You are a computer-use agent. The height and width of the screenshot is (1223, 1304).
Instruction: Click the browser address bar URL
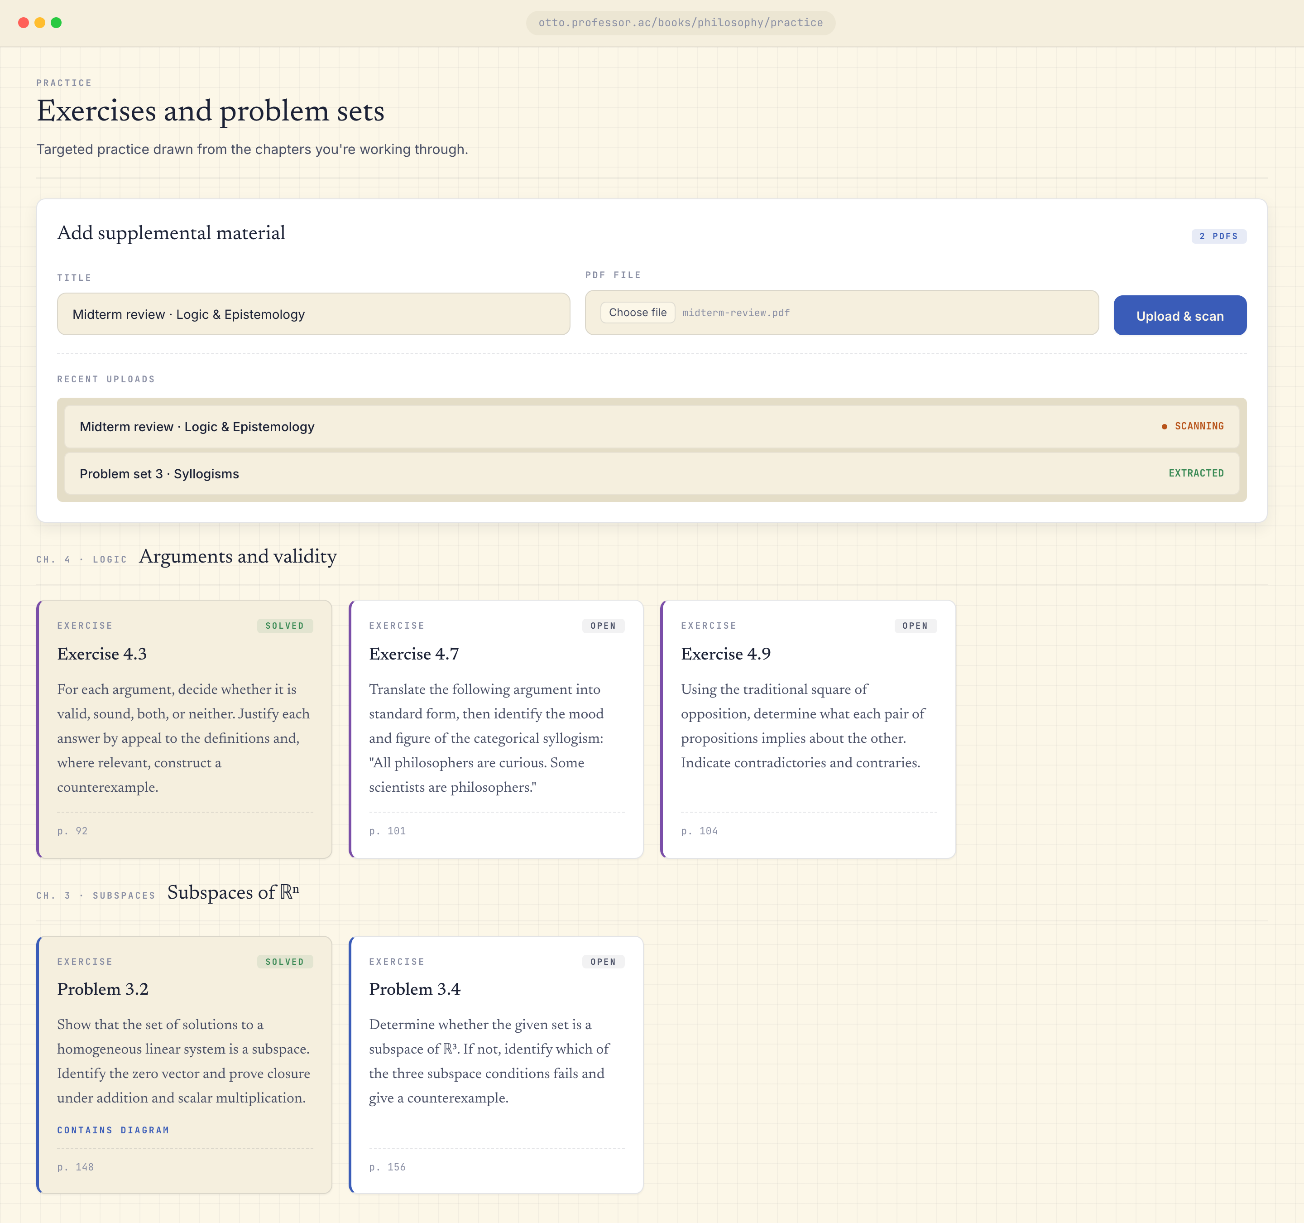click(x=680, y=22)
